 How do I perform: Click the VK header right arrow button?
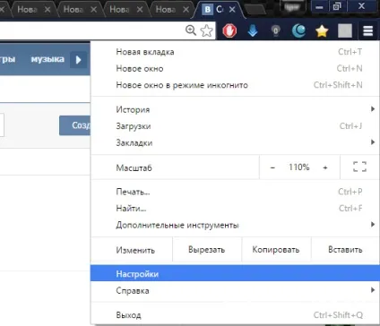click(x=79, y=60)
